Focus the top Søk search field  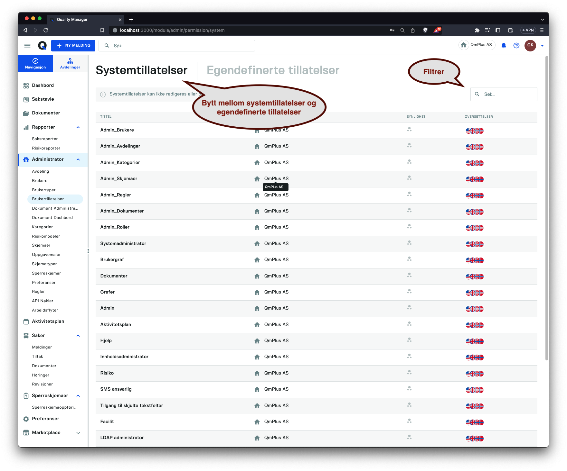tap(177, 46)
